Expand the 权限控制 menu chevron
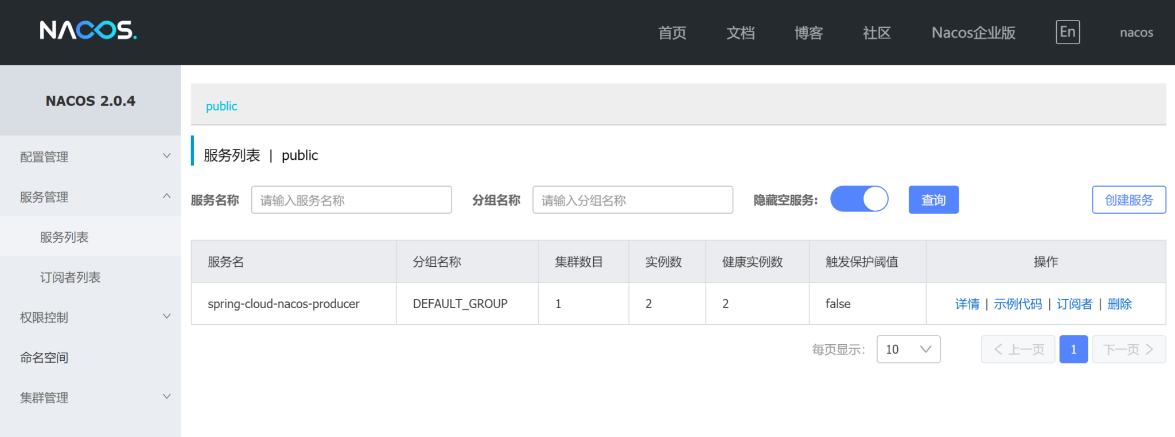The height and width of the screenshot is (437, 1175). click(x=166, y=316)
